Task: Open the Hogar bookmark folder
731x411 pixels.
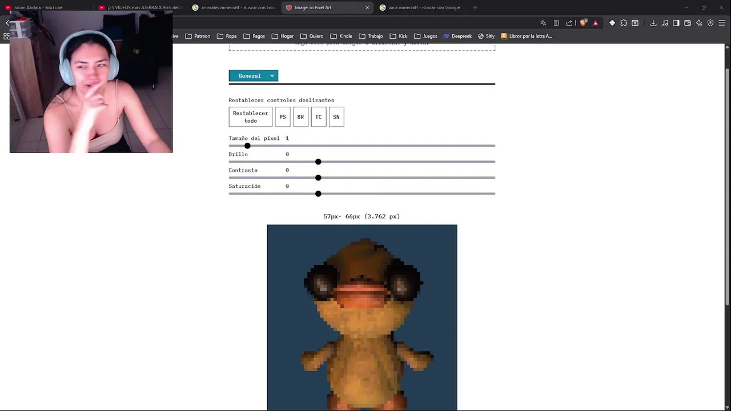Action: [283, 36]
